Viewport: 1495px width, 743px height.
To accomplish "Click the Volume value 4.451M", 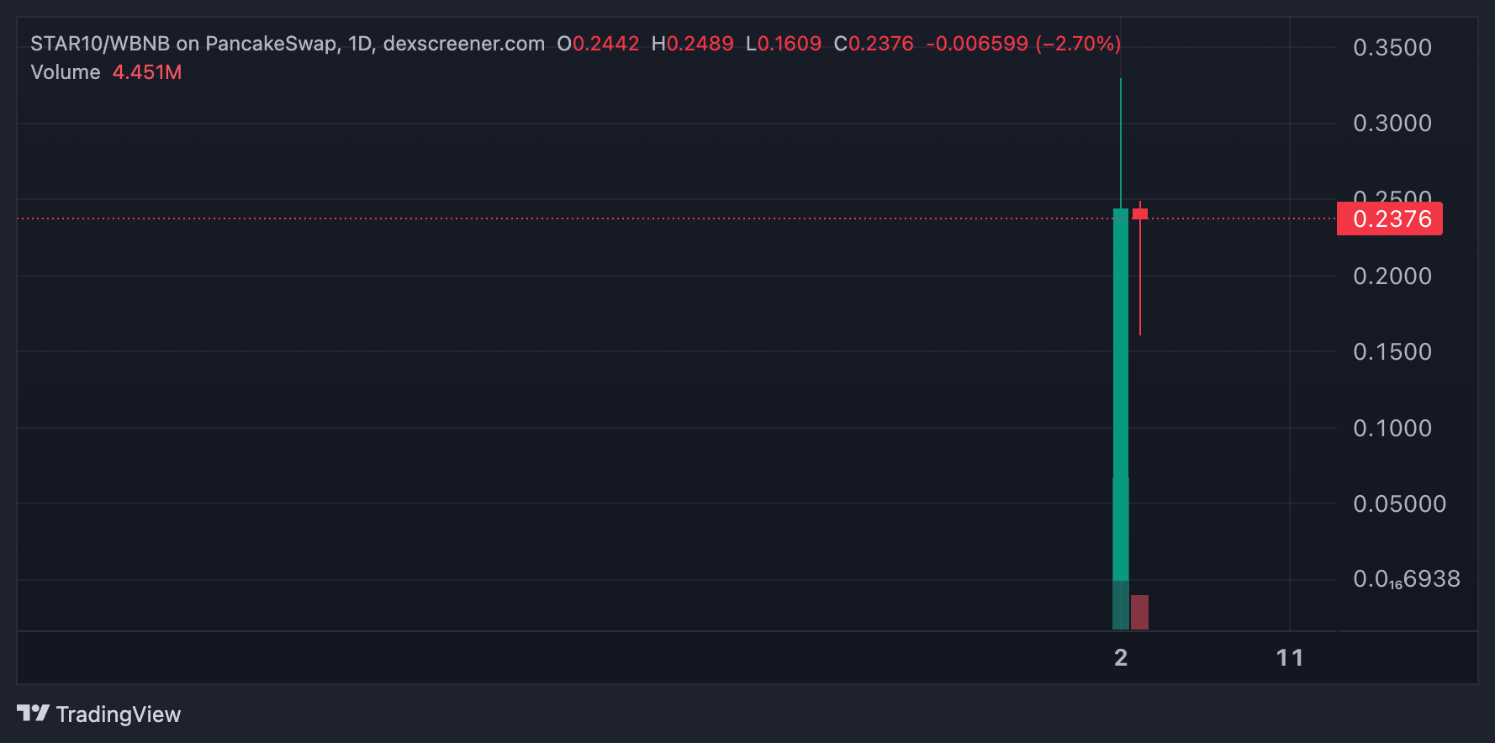I will click(147, 72).
